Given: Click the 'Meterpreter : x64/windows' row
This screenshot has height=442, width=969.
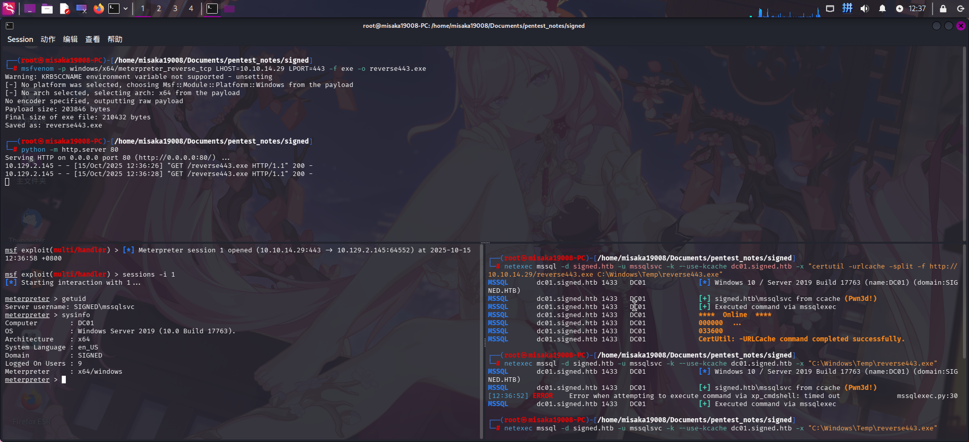Looking at the screenshot, I should (x=63, y=372).
